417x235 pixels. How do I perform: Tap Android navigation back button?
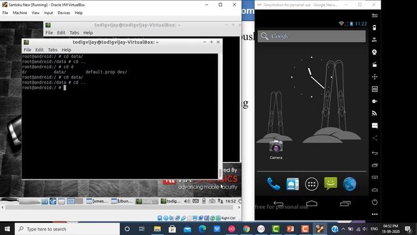pos(278,204)
